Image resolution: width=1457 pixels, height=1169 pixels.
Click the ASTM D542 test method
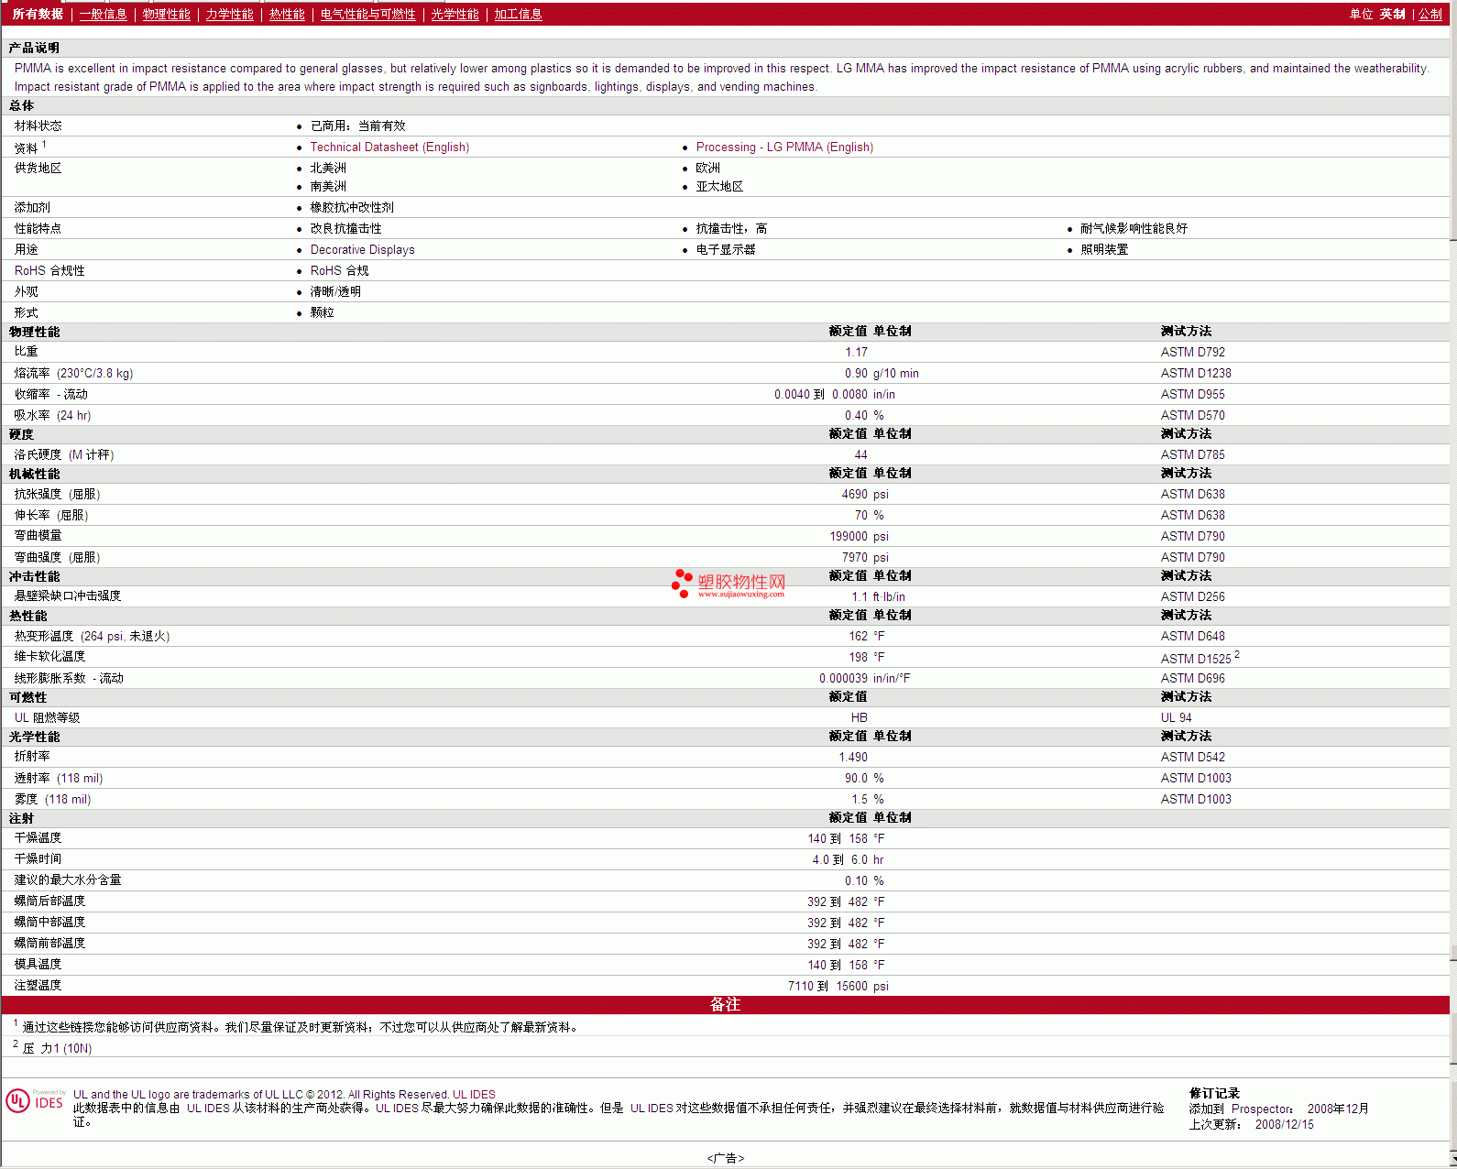coord(1192,758)
